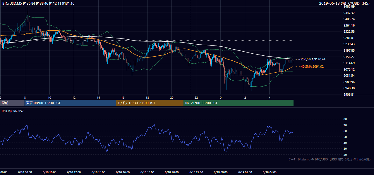Click the RSI axis level 70
Viewport: 374px width, 175px height.
tap(345, 125)
